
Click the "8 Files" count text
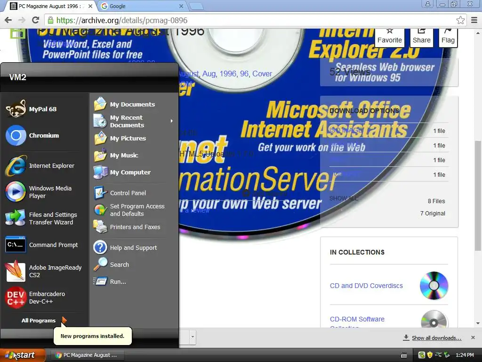(x=436, y=201)
